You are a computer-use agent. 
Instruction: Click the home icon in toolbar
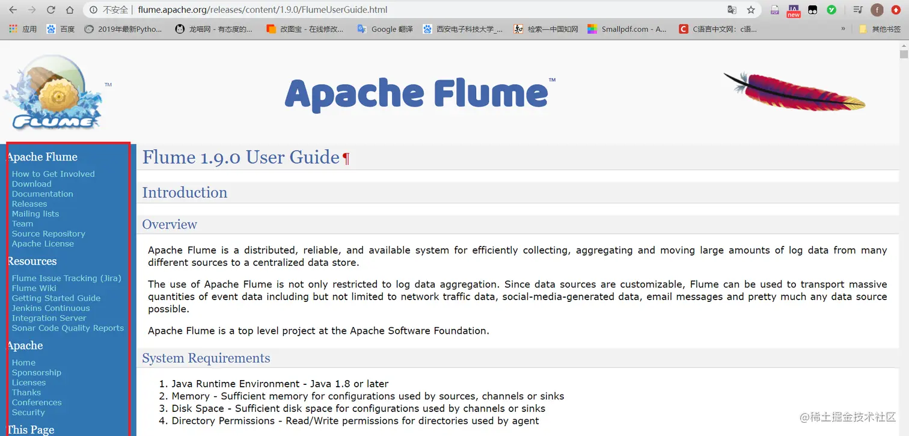[x=70, y=10]
